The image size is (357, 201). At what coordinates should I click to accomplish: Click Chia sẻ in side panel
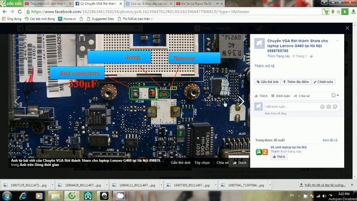tap(302, 96)
